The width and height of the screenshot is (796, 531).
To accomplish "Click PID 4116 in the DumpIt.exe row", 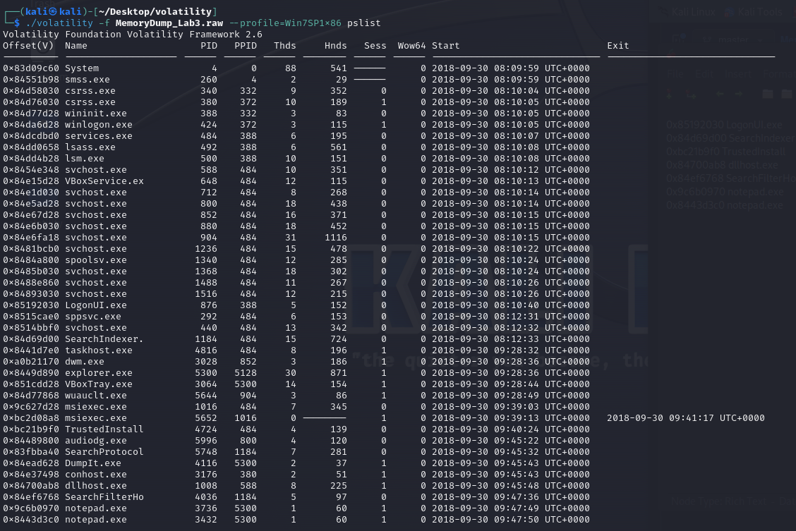I will 205,463.
